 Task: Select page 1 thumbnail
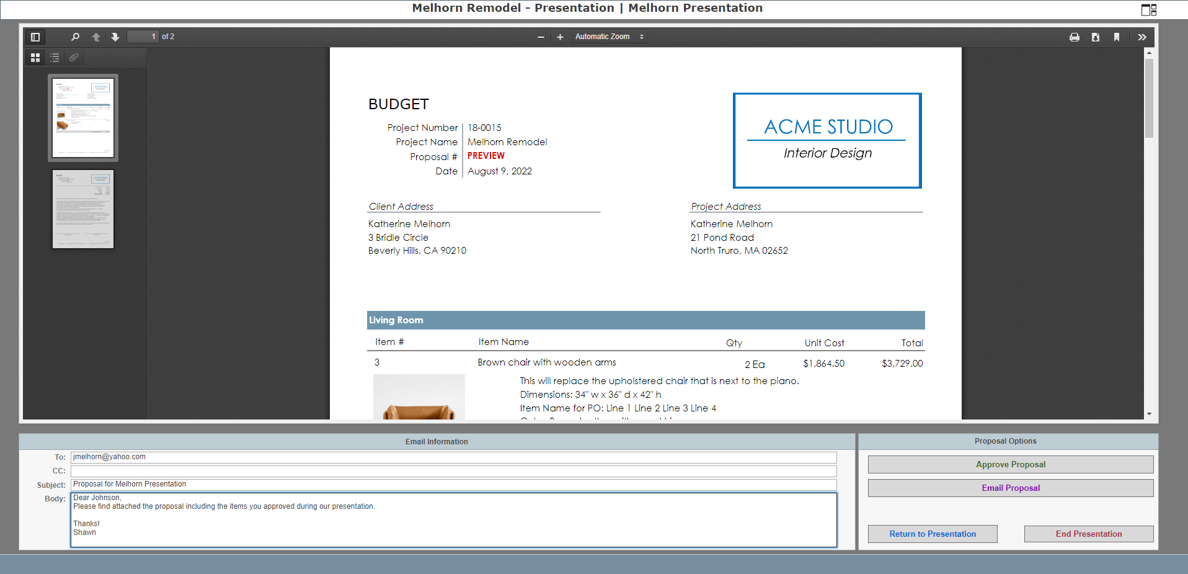pyautogui.click(x=83, y=118)
